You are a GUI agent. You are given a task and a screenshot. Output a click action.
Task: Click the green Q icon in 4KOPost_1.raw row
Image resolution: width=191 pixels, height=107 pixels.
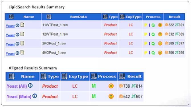tap(153, 53)
